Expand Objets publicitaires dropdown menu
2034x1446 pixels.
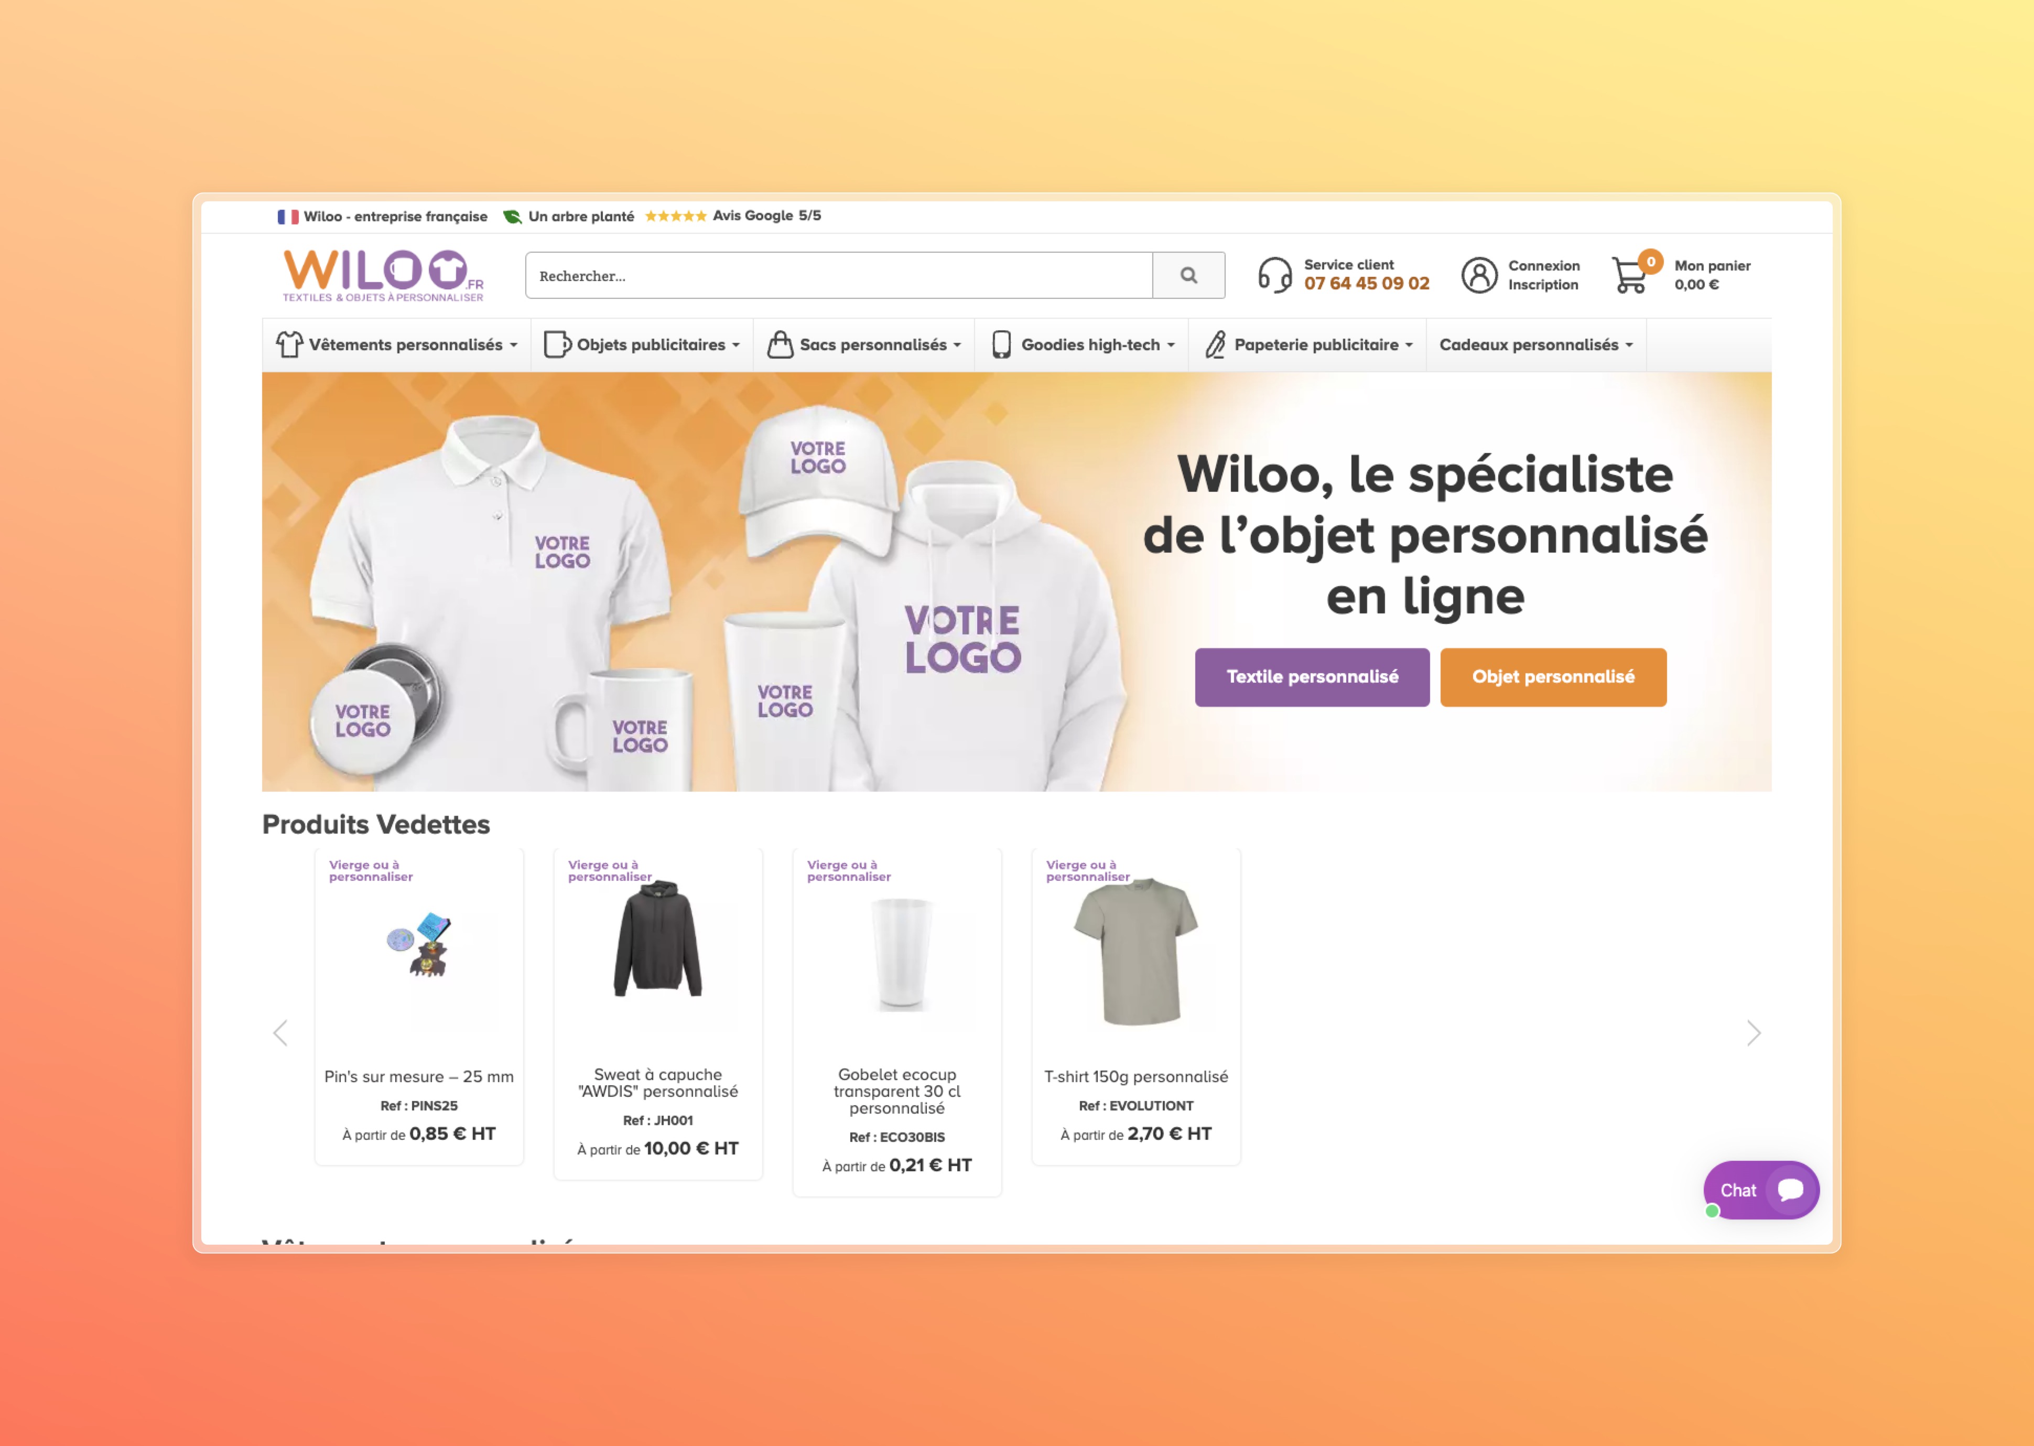point(642,344)
